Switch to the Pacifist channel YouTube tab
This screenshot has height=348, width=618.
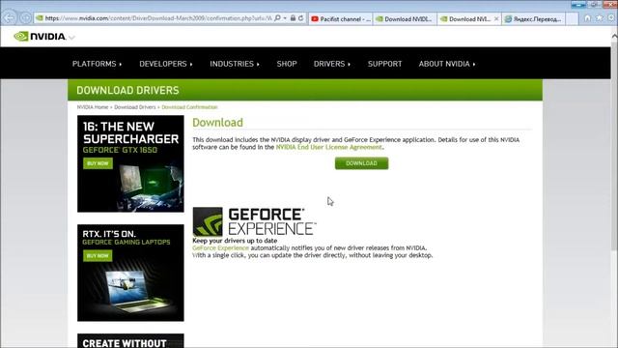tap(341, 18)
